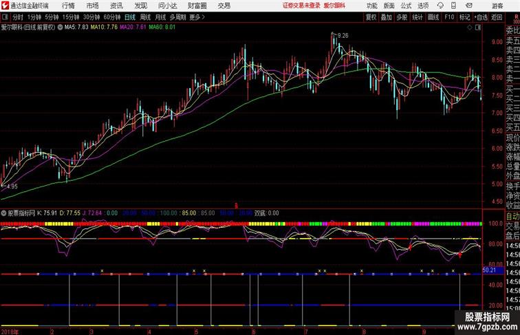Click the MA60: 8.01 value

[x=162, y=28]
